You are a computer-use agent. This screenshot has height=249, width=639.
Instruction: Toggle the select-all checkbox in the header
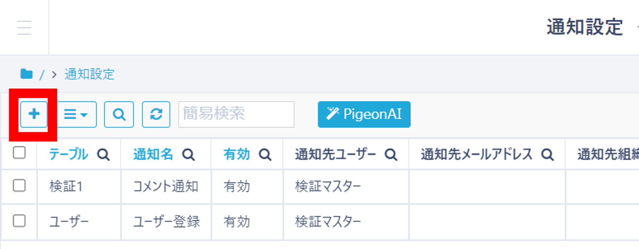tap(19, 152)
